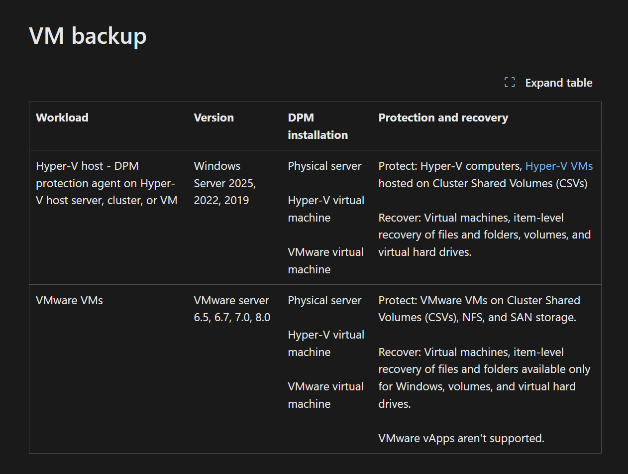This screenshot has height=474, width=628.
Task: Click Windows Server 2025, 2022, 2019 text
Action: coord(224,183)
